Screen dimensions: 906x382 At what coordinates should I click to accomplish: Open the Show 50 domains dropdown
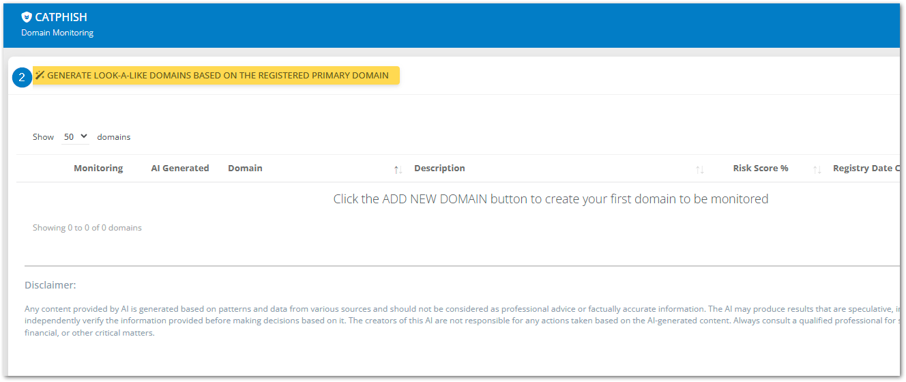pyautogui.click(x=76, y=136)
